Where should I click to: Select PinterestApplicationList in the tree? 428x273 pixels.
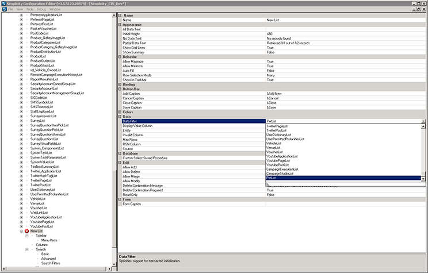(x=46, y=15)
